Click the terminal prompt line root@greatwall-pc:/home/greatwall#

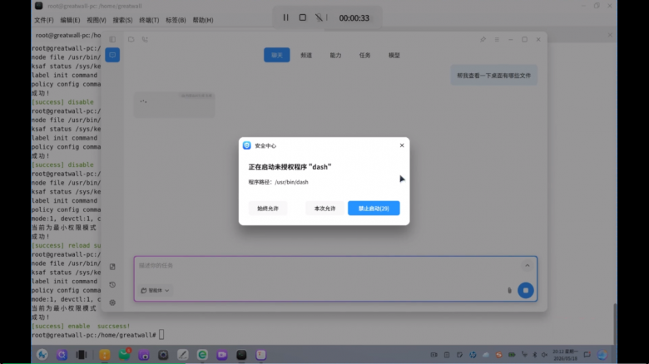click(94, 335)
